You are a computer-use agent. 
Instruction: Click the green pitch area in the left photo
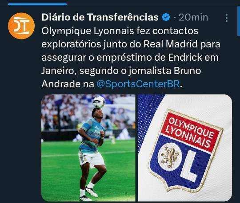pyautogui.click(x=61, y=176)
